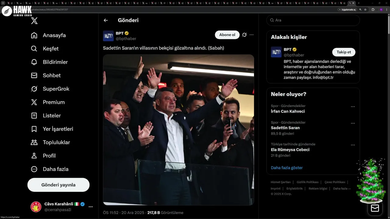
Task: Expand account switcher dots beside Câvs Karahânli
Action: click(90, 207)
